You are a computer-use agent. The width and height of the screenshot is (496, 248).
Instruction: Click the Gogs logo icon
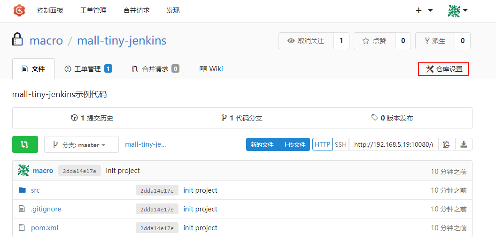[19, 10]
